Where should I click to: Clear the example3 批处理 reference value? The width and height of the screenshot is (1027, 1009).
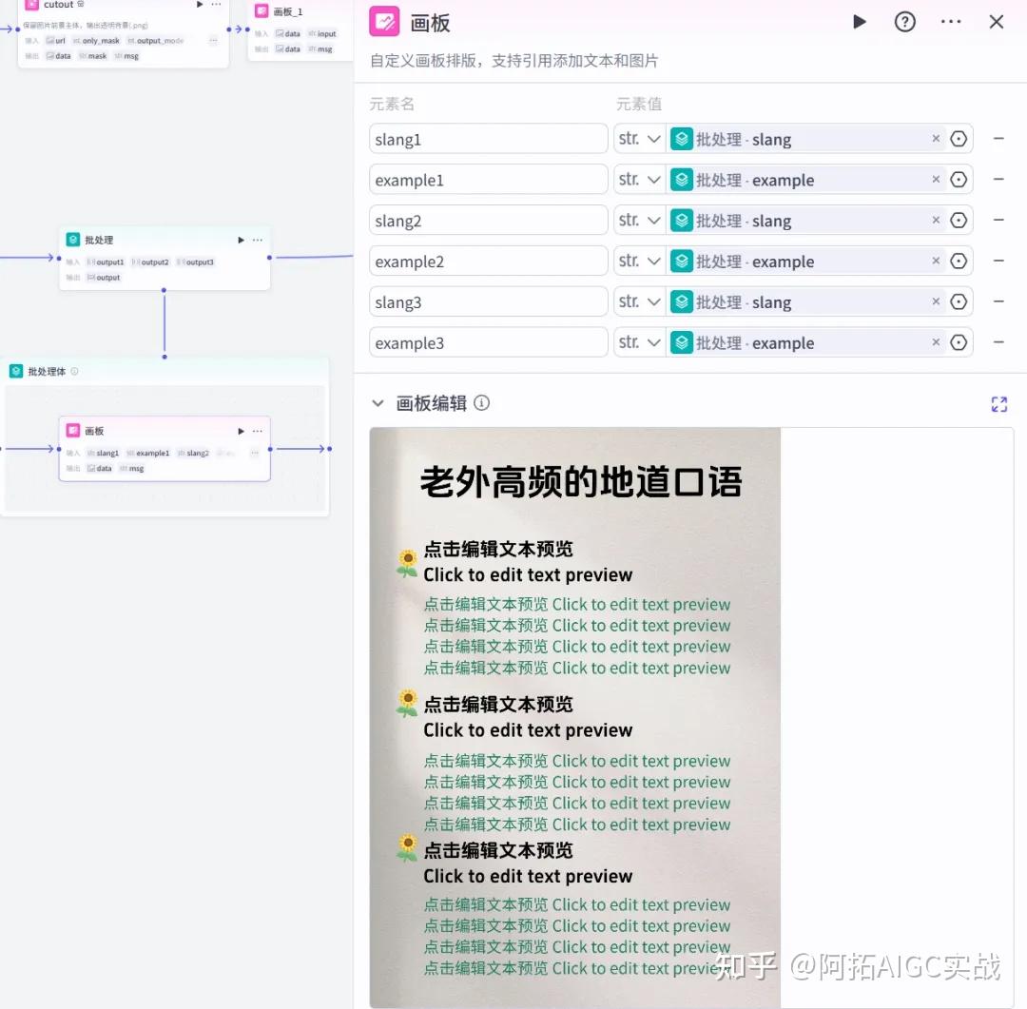tap(936, 342)
